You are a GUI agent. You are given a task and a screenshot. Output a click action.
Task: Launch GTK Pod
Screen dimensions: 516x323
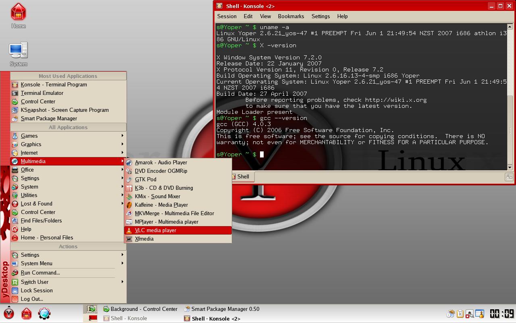pyautogui.click(x=178, y=179)
